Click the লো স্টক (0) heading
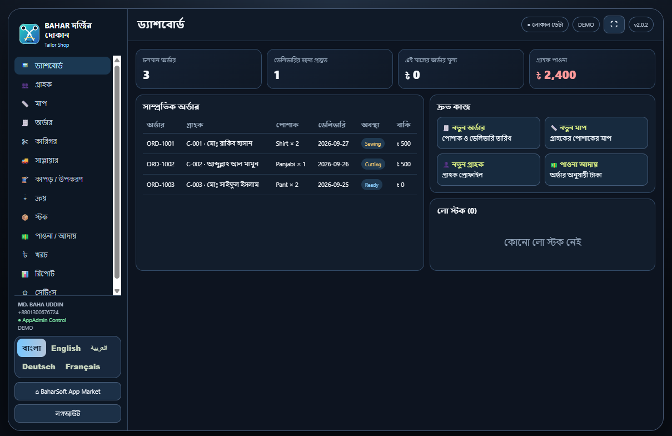Screen dimensions: 672x436 (457, 211)
